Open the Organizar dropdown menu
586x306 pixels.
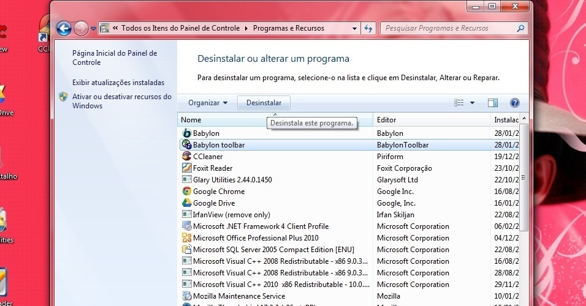(208, 103)
